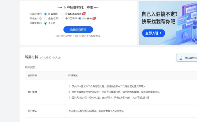
Task: Click the red 新 badge beside 抖音极速版电商
Action: (x=84, y=14)
